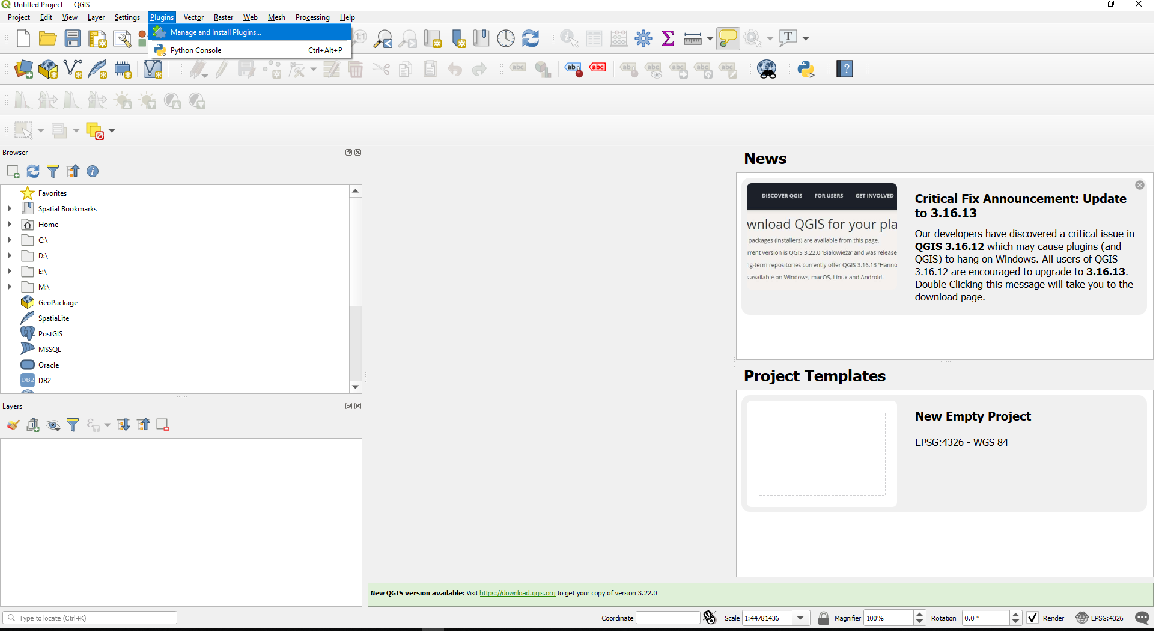
Task: Open the QGIS Help question mark icon
Action: (x=845, y=69)
